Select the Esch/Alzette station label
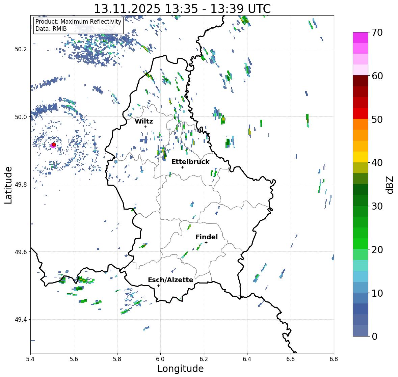398x377 pixels. coord(170,280)
